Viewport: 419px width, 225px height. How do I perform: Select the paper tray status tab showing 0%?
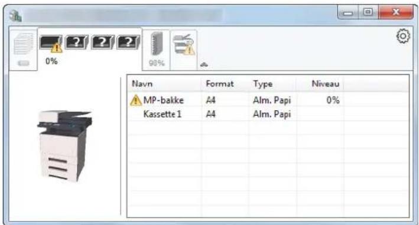click(89, 49)
